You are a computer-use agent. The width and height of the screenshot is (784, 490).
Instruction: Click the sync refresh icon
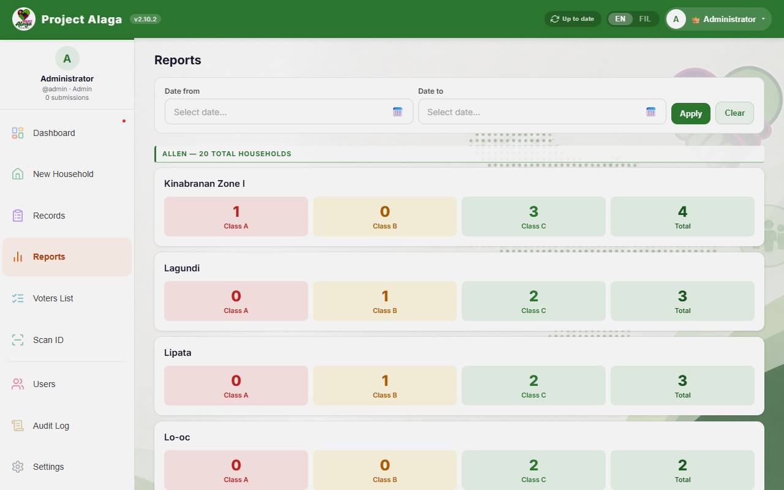555,19
